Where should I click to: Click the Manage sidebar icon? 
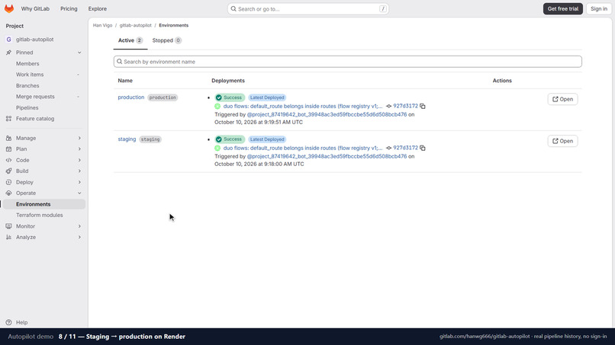[8, 139]
